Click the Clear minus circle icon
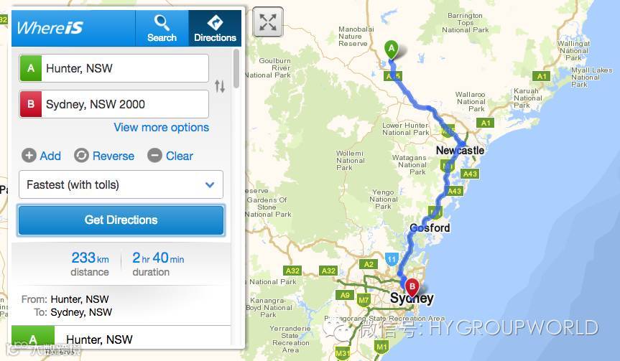Image resolution: width=620 pixels, height=361 pixels. click(x=154, y=156)
